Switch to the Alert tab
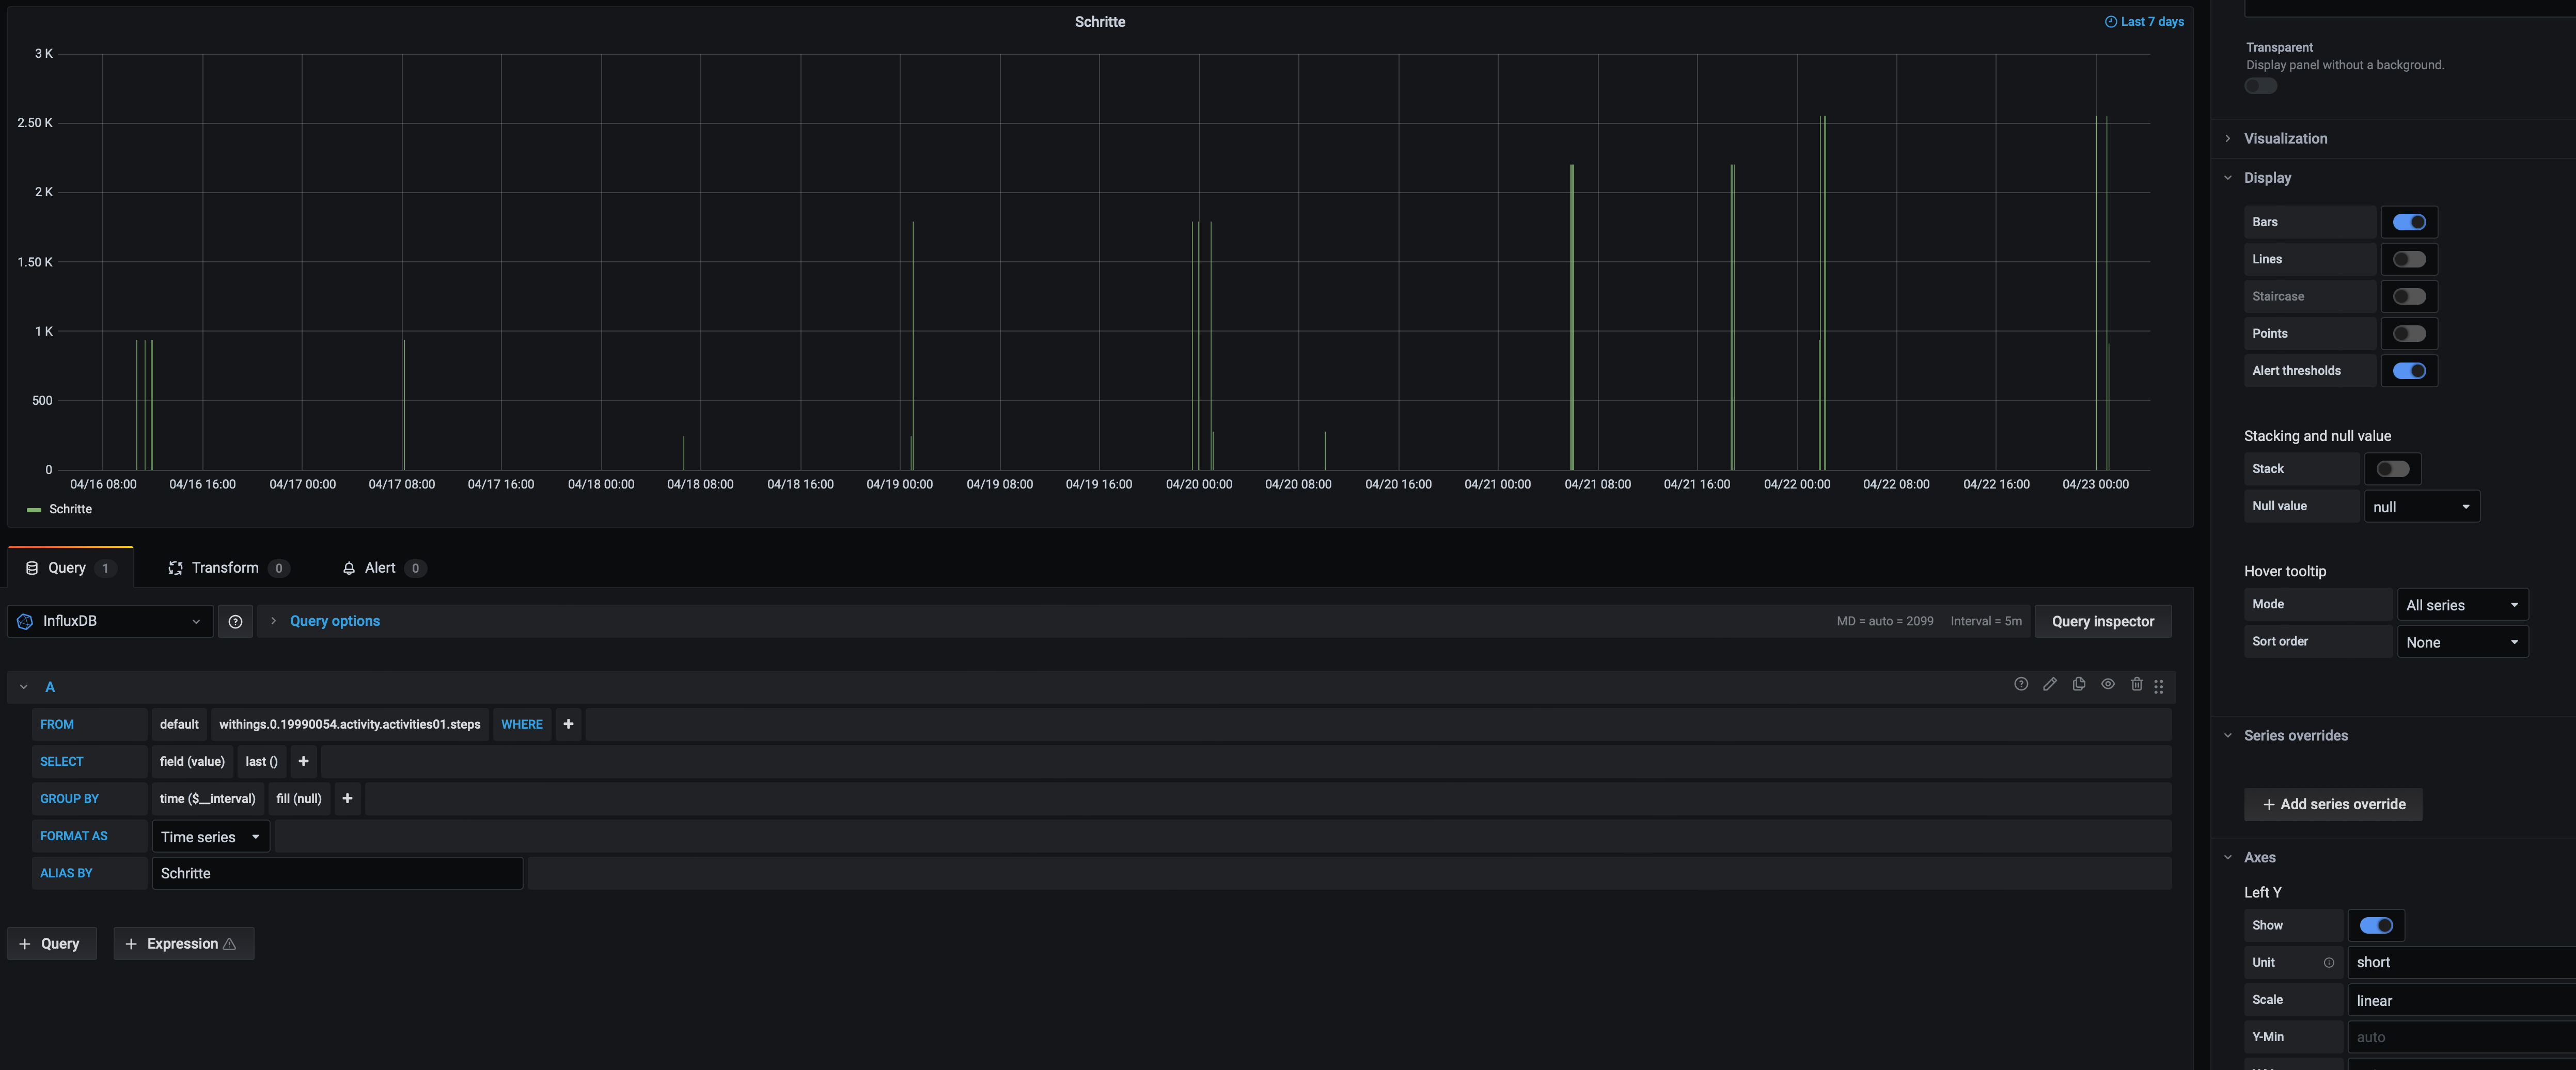This screenshot has height=1070, width=2576. click(381, 568)
